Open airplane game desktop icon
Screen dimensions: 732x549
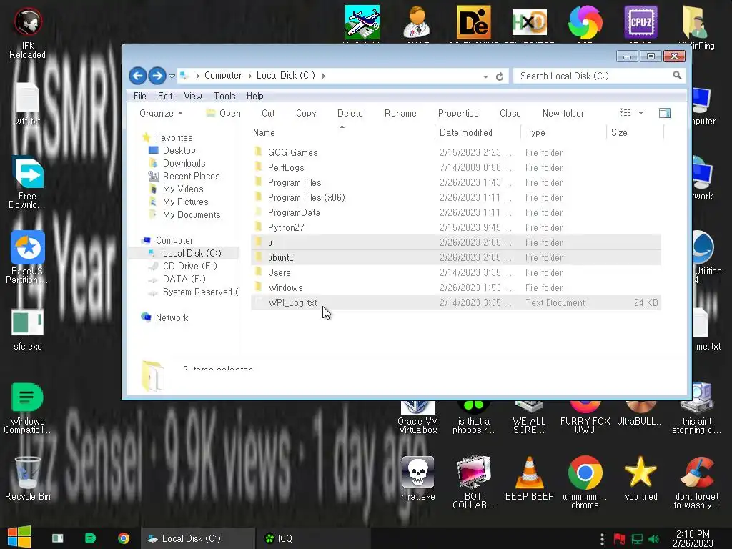(362, 22)
